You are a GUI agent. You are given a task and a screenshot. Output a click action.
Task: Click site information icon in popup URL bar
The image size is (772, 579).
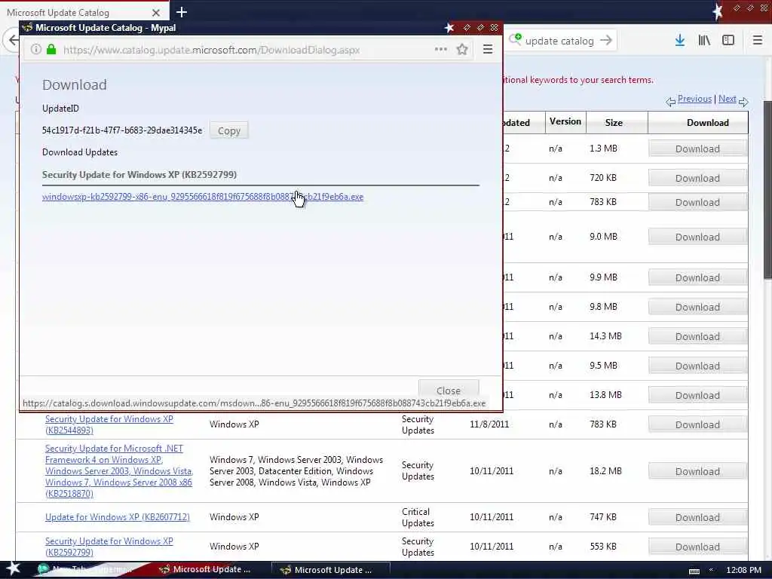(x=36, y=49)
